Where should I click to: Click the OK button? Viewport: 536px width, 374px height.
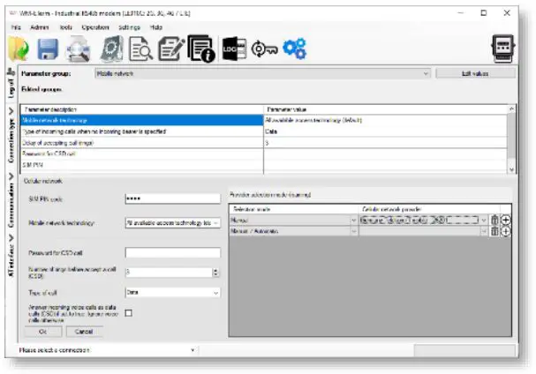coord(43,332)
